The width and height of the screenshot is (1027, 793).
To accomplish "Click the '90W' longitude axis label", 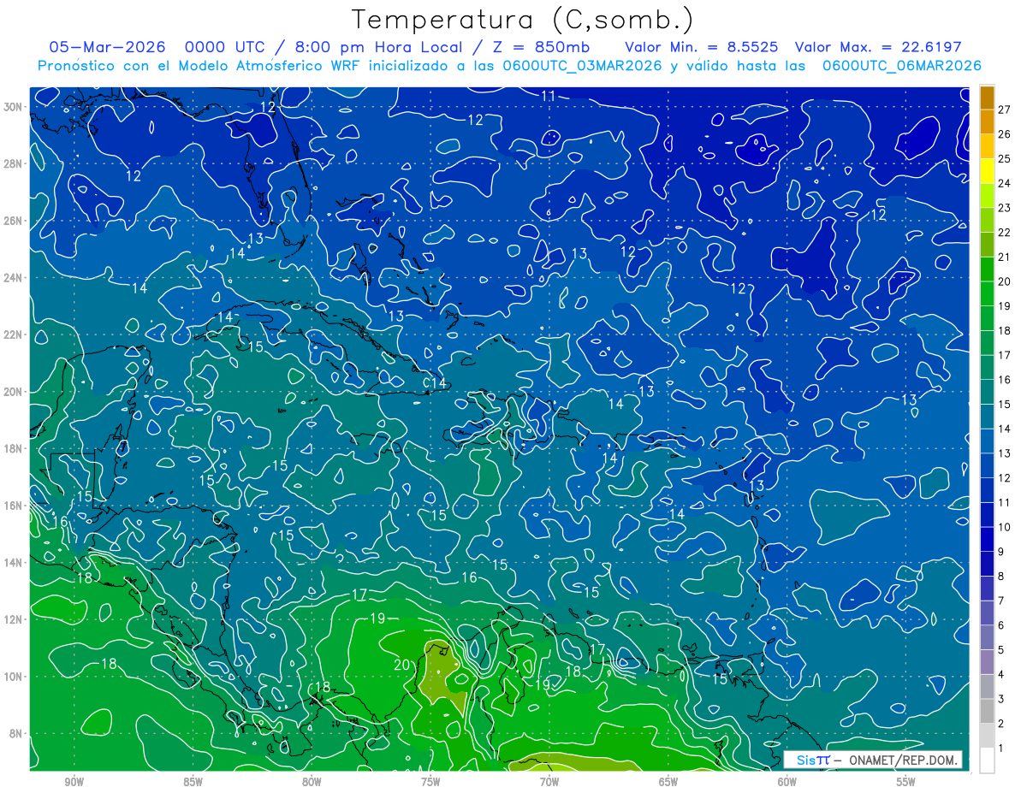I will click(x=74, y=782).
